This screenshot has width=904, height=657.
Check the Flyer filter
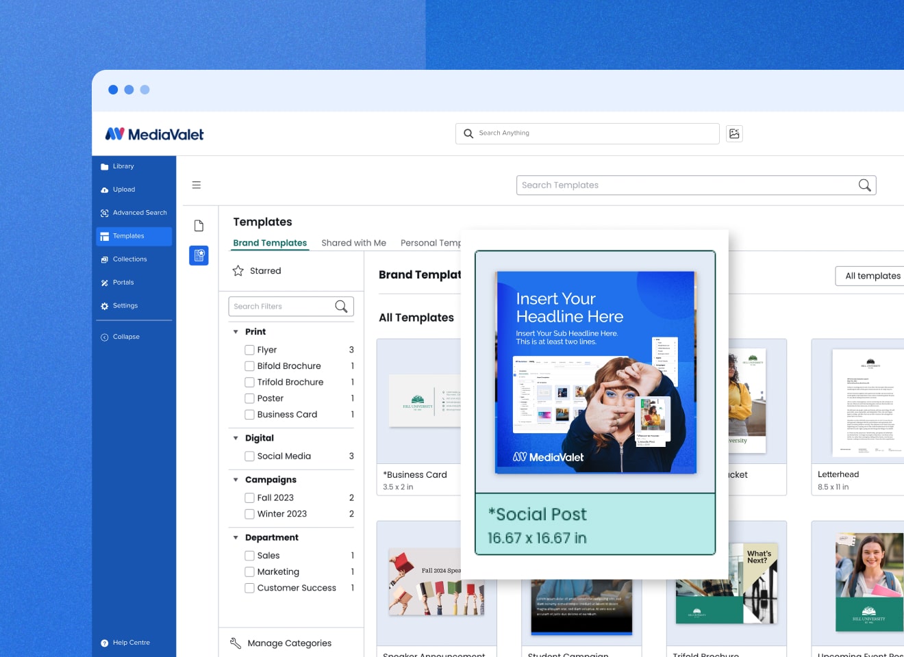[249, 350]
